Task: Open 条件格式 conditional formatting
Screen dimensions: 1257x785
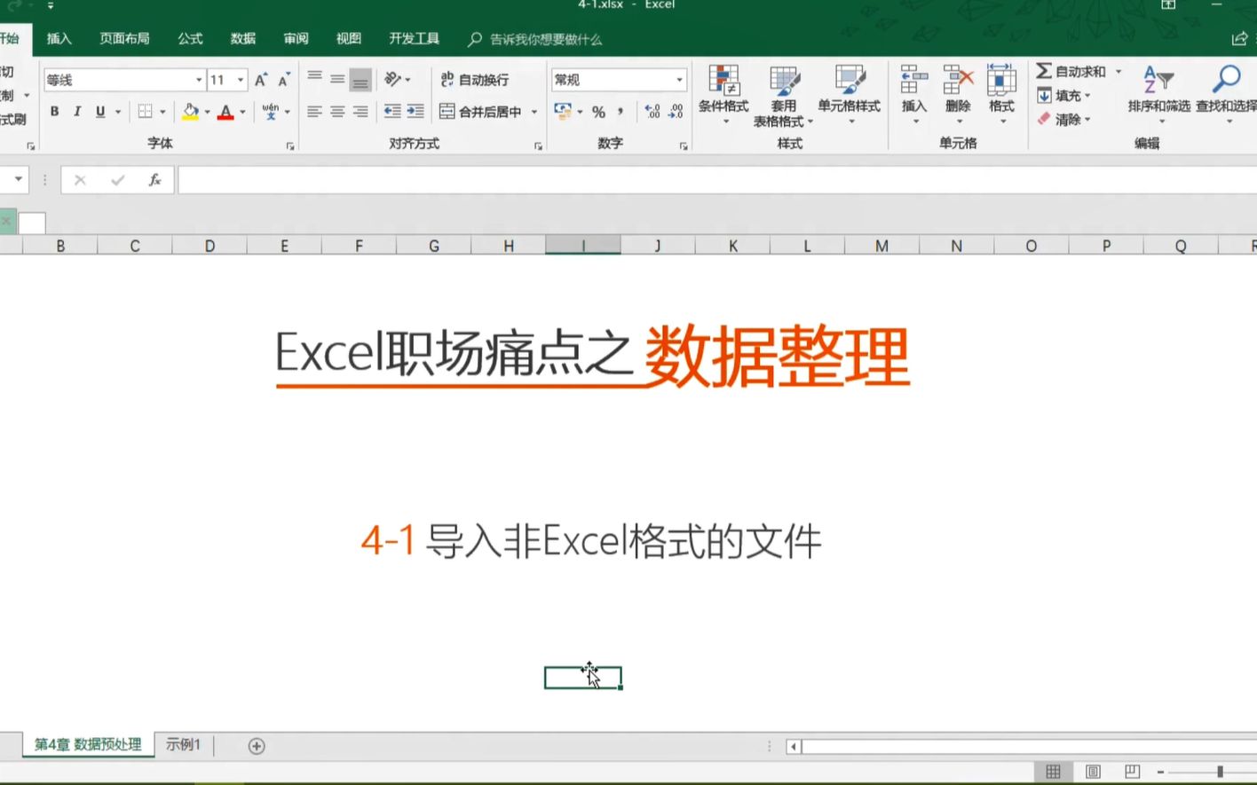Action: (x=723, y=94)
